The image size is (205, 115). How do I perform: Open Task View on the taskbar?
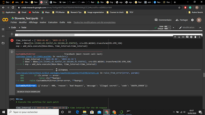(x=70, y=112)
